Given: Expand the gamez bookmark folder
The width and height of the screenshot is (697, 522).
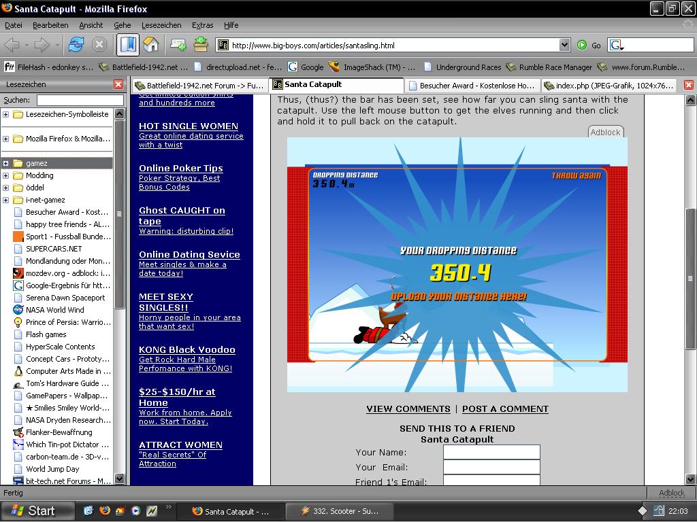Looking at the screenshot, I should (x=5, y=163).
